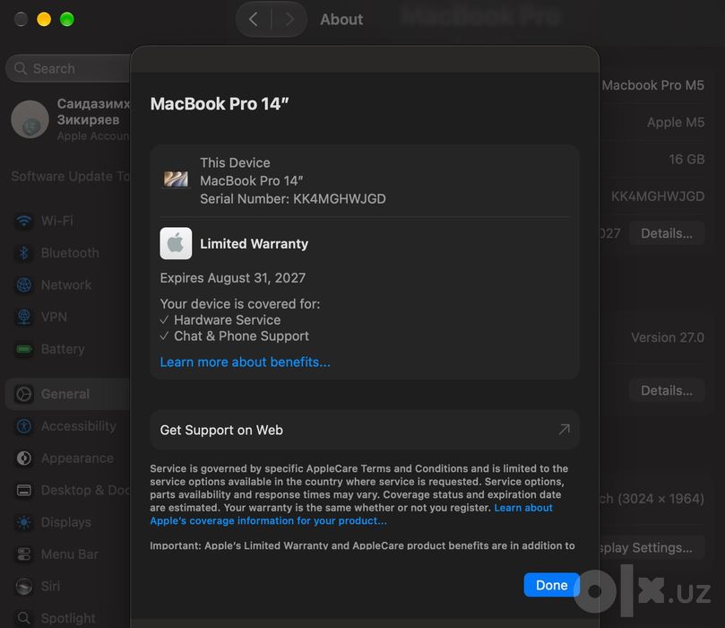Click the MacBook Pro device thumbnail
Viewport: 725px width, 628px height.
click(176, 179)
